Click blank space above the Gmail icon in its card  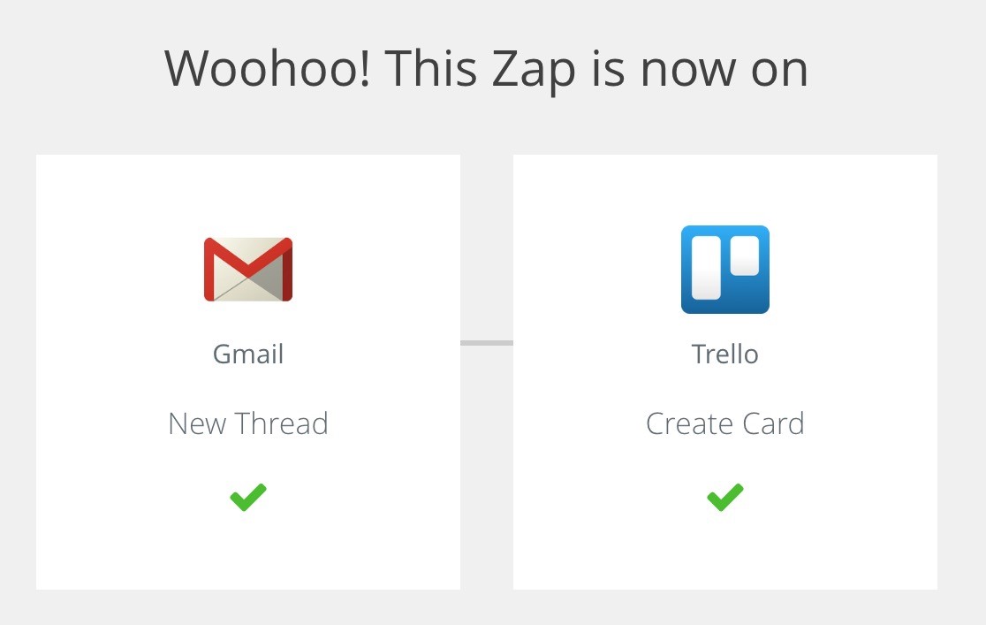(x=248, y=195)
